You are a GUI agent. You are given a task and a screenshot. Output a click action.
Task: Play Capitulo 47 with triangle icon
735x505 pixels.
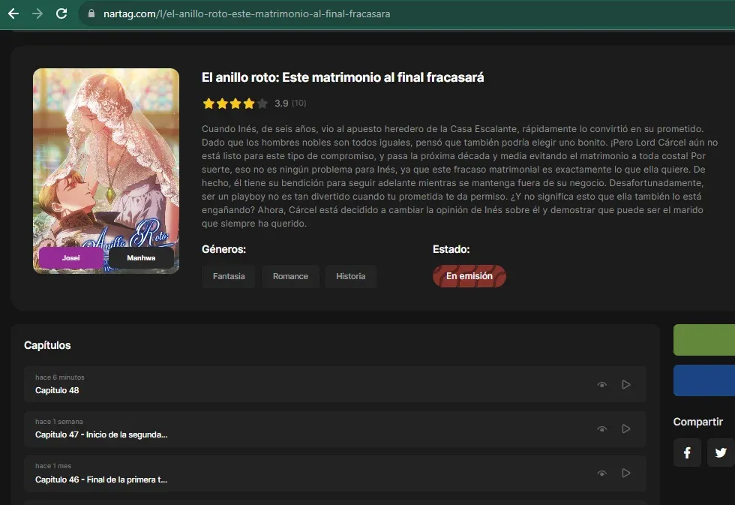click(x=625, y=428)
